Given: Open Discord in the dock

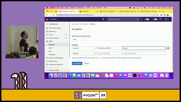Looking at the screenshot, I should (x=125, y=75).
